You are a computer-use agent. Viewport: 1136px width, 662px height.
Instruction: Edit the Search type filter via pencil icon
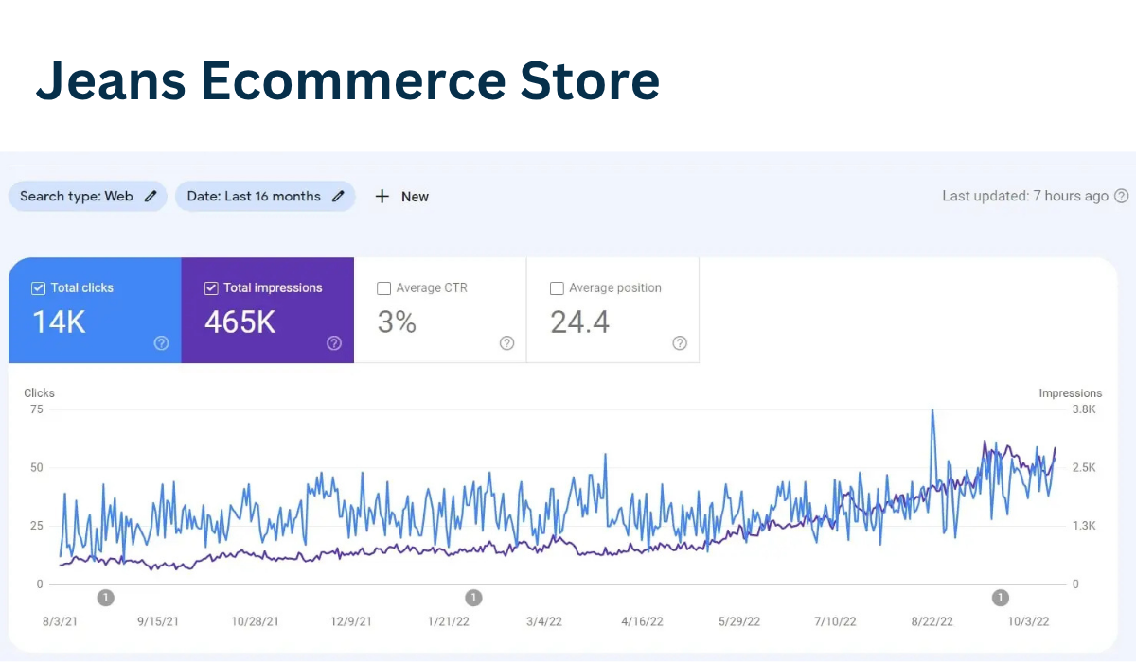[x=151, y=196]
